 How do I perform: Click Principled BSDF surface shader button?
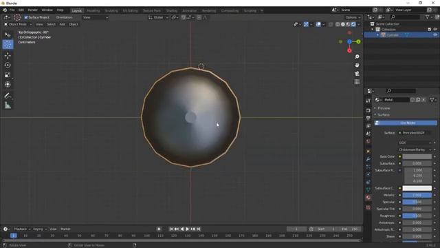click(x=415, y=133)
